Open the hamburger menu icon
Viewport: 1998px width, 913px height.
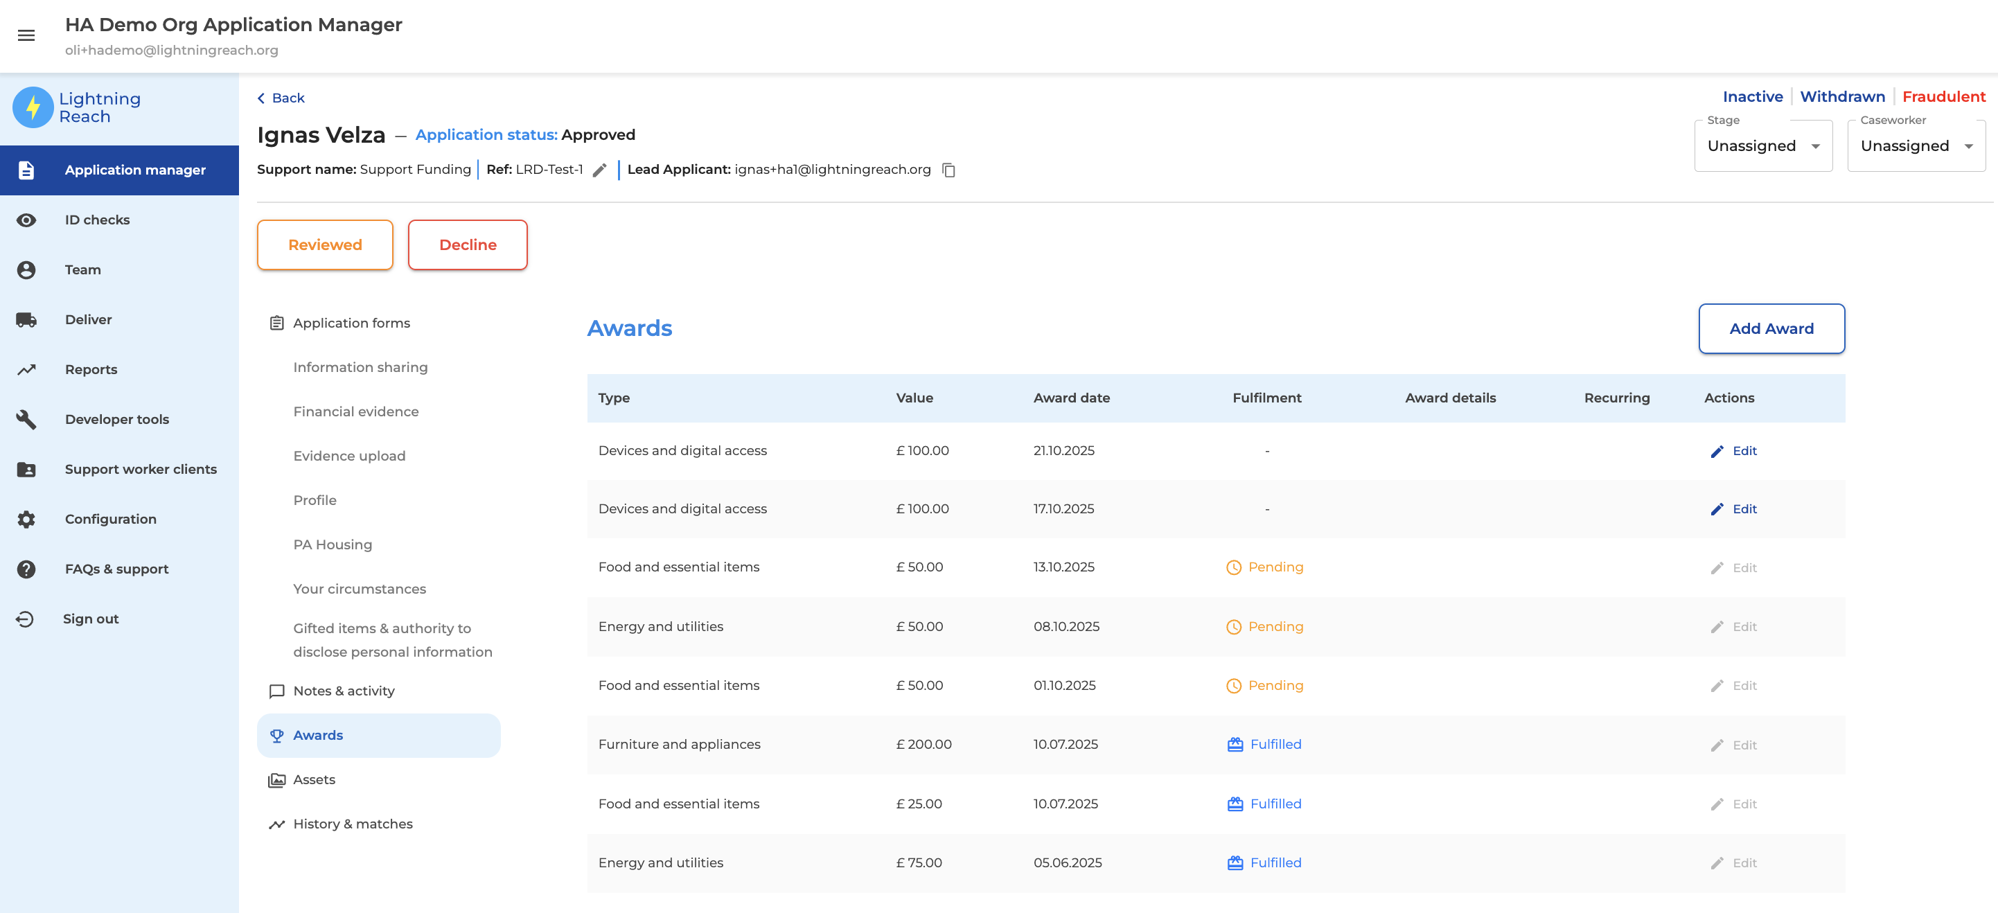click(26, 36)
